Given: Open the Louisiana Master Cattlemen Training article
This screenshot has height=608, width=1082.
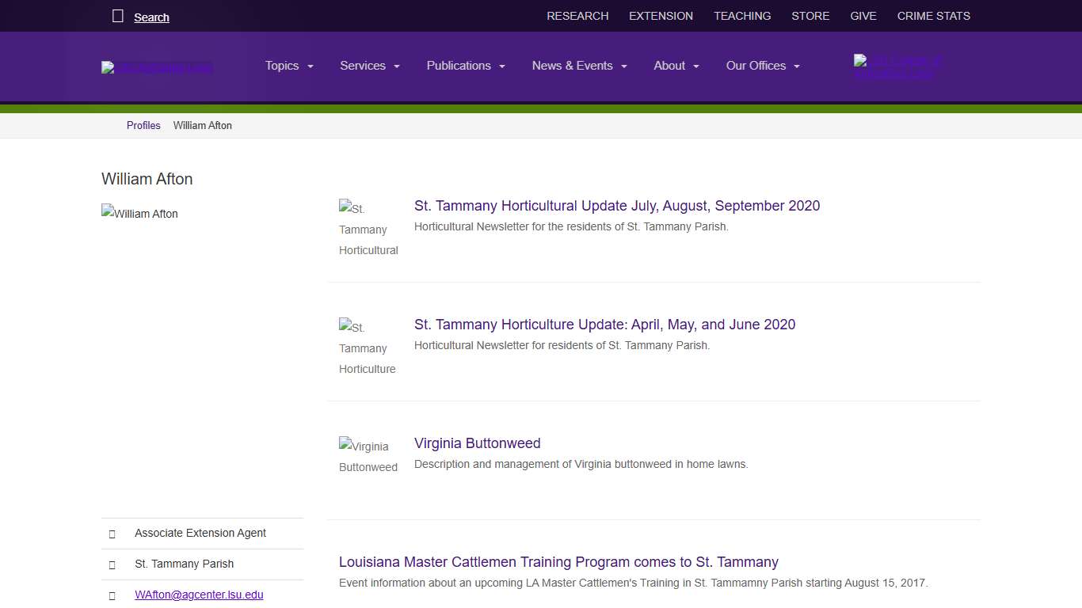Looking at the screenshot, I should (x=558, y=562).
